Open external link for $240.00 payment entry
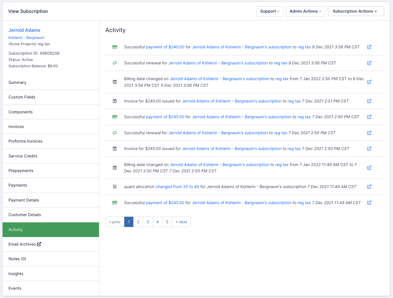This screenshot has width=393, height=298. (x=369, y=47)
